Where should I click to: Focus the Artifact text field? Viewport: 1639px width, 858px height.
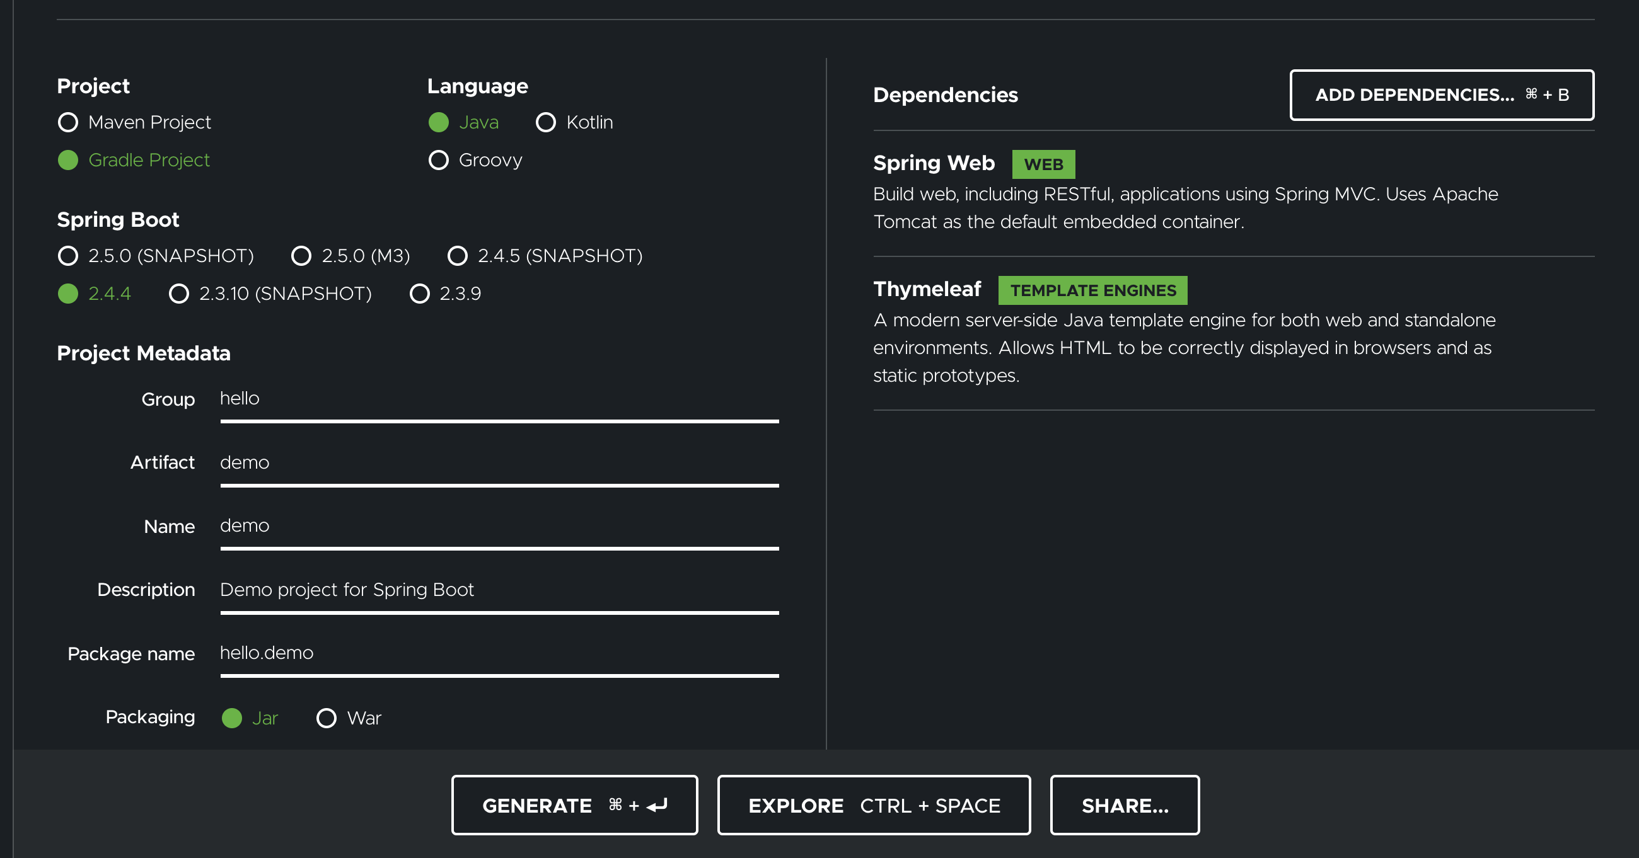tap(499, 463)
